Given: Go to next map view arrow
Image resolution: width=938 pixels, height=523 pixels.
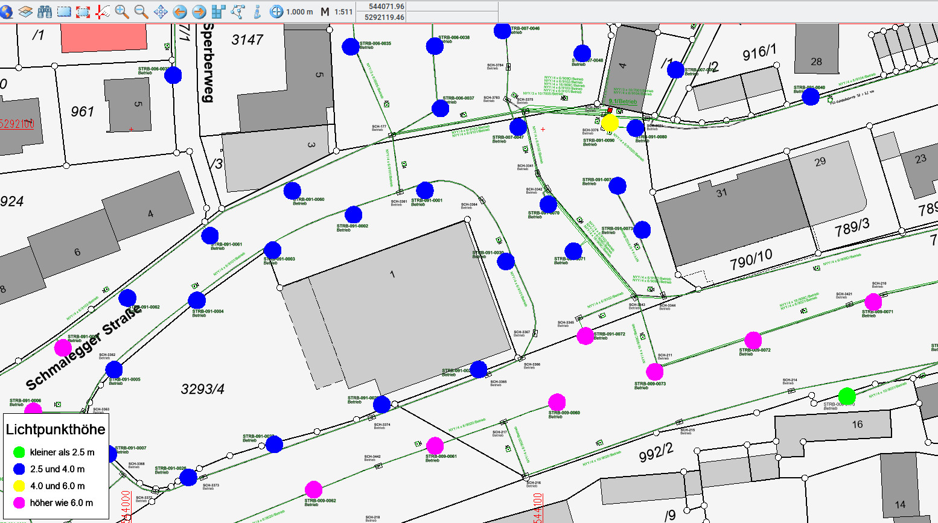Looking at the screenshot, I should pos(199,11).
